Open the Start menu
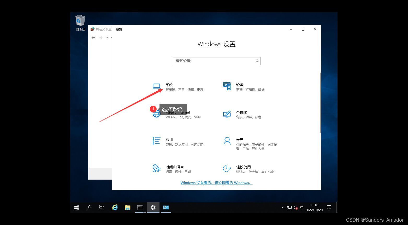Viewport: 408px width, 225px height. click(76, 207)
